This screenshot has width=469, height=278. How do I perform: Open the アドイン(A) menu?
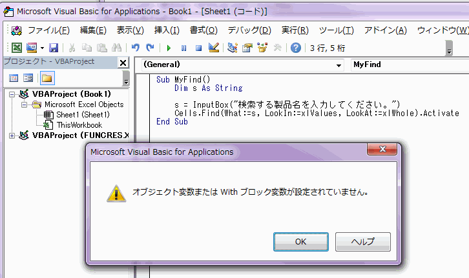[x=385, y=30]
